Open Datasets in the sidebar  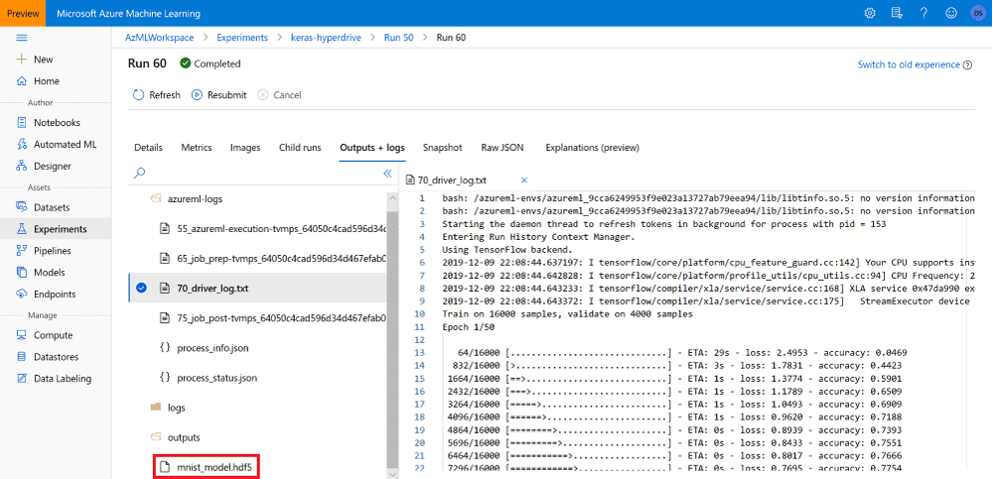coord(52,207)
